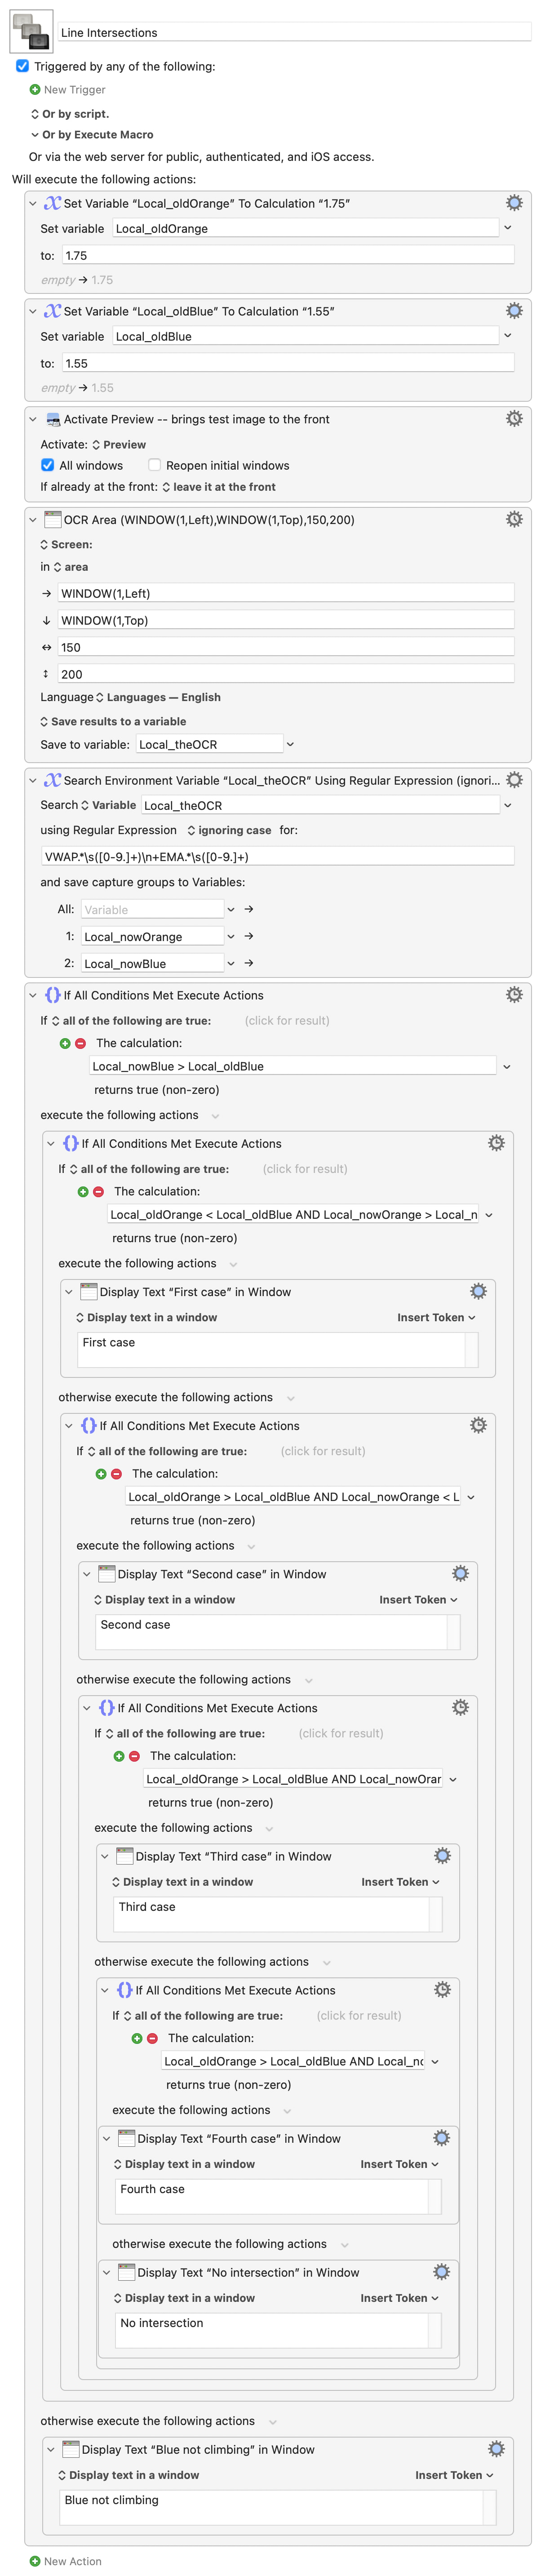
Task: Collapse the Set Variable Local_oldOrange action
Action: point(33,203)
